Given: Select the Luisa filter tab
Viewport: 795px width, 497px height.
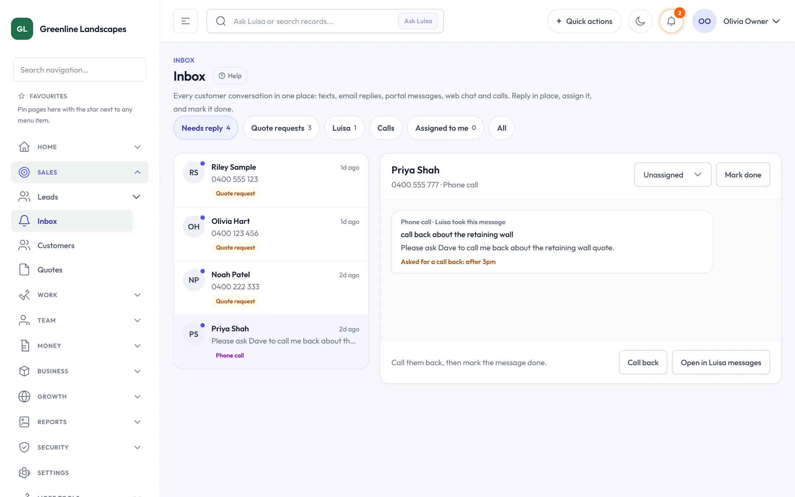Looking at the screenshot, I should (x=344, y=128).
